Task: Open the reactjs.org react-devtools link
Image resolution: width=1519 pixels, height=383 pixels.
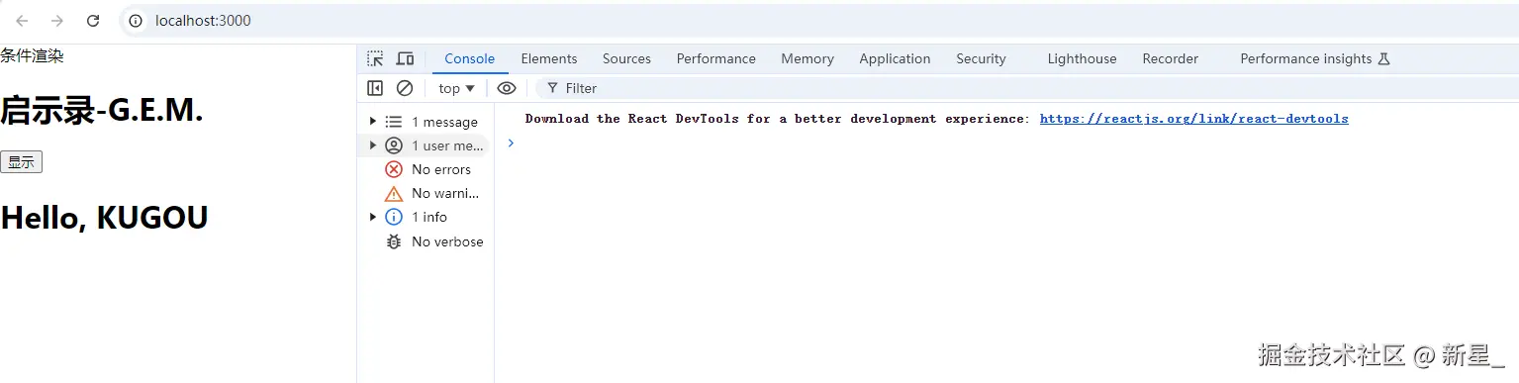Action: [1193, 119]
